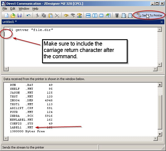This screenshot has width=166, height=151.
Task: Open the File menu
Action: point(5,9)
